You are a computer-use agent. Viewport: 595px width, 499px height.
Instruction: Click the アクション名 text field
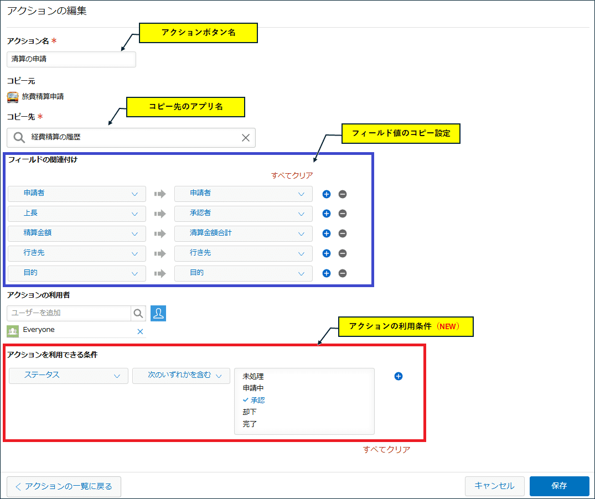(71, 59)
